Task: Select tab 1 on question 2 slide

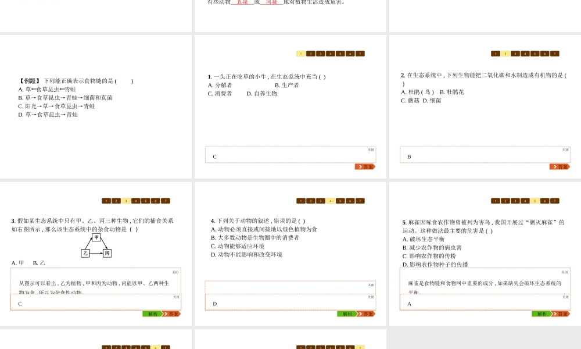Action: point(496,54)
